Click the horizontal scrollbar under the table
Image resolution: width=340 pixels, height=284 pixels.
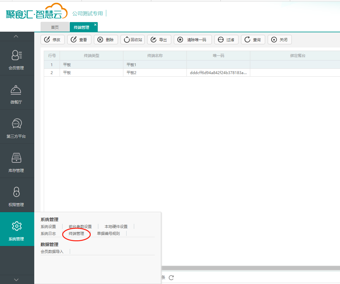[x=247, y=268]
